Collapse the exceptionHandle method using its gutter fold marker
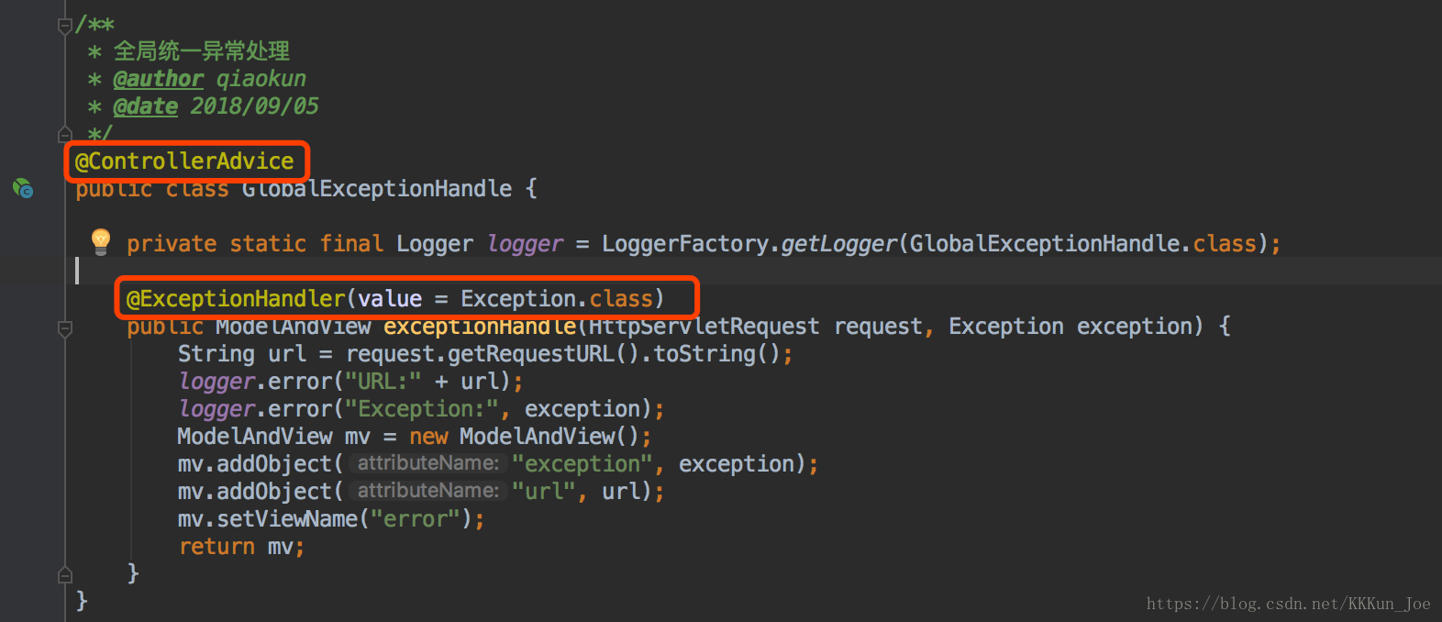Screen dimensions: 1442x622 pyautogui.click(x=64, y=328)
